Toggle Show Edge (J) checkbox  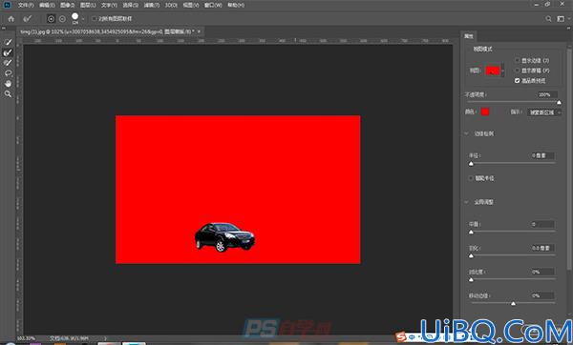click(517, 60)
